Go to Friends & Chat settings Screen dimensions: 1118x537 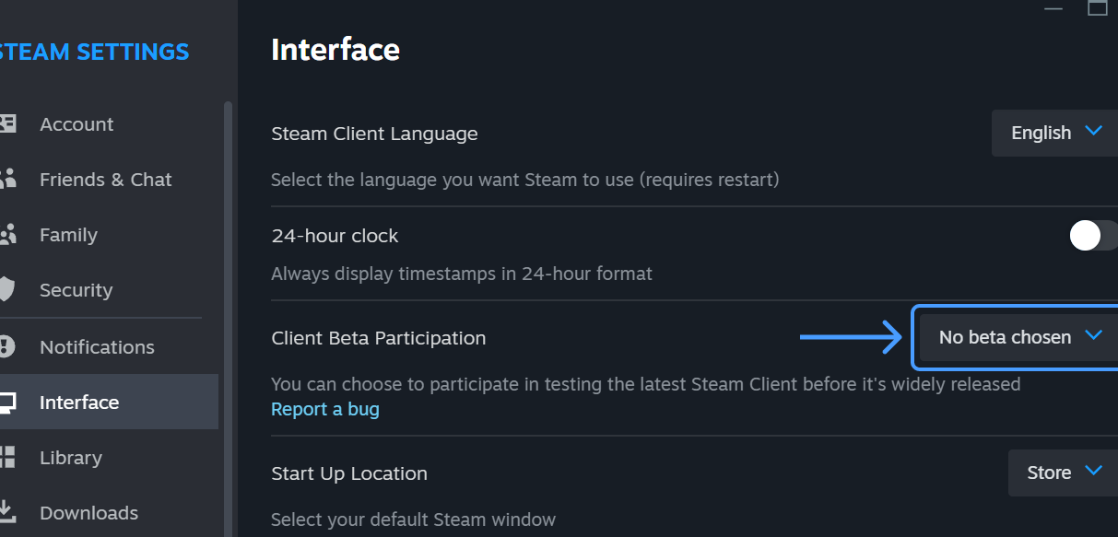pyautogui.click(x=106, y=180)
